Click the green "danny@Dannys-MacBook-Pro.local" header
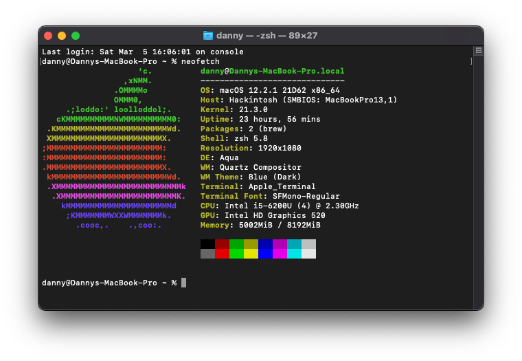 coord(272,71)
